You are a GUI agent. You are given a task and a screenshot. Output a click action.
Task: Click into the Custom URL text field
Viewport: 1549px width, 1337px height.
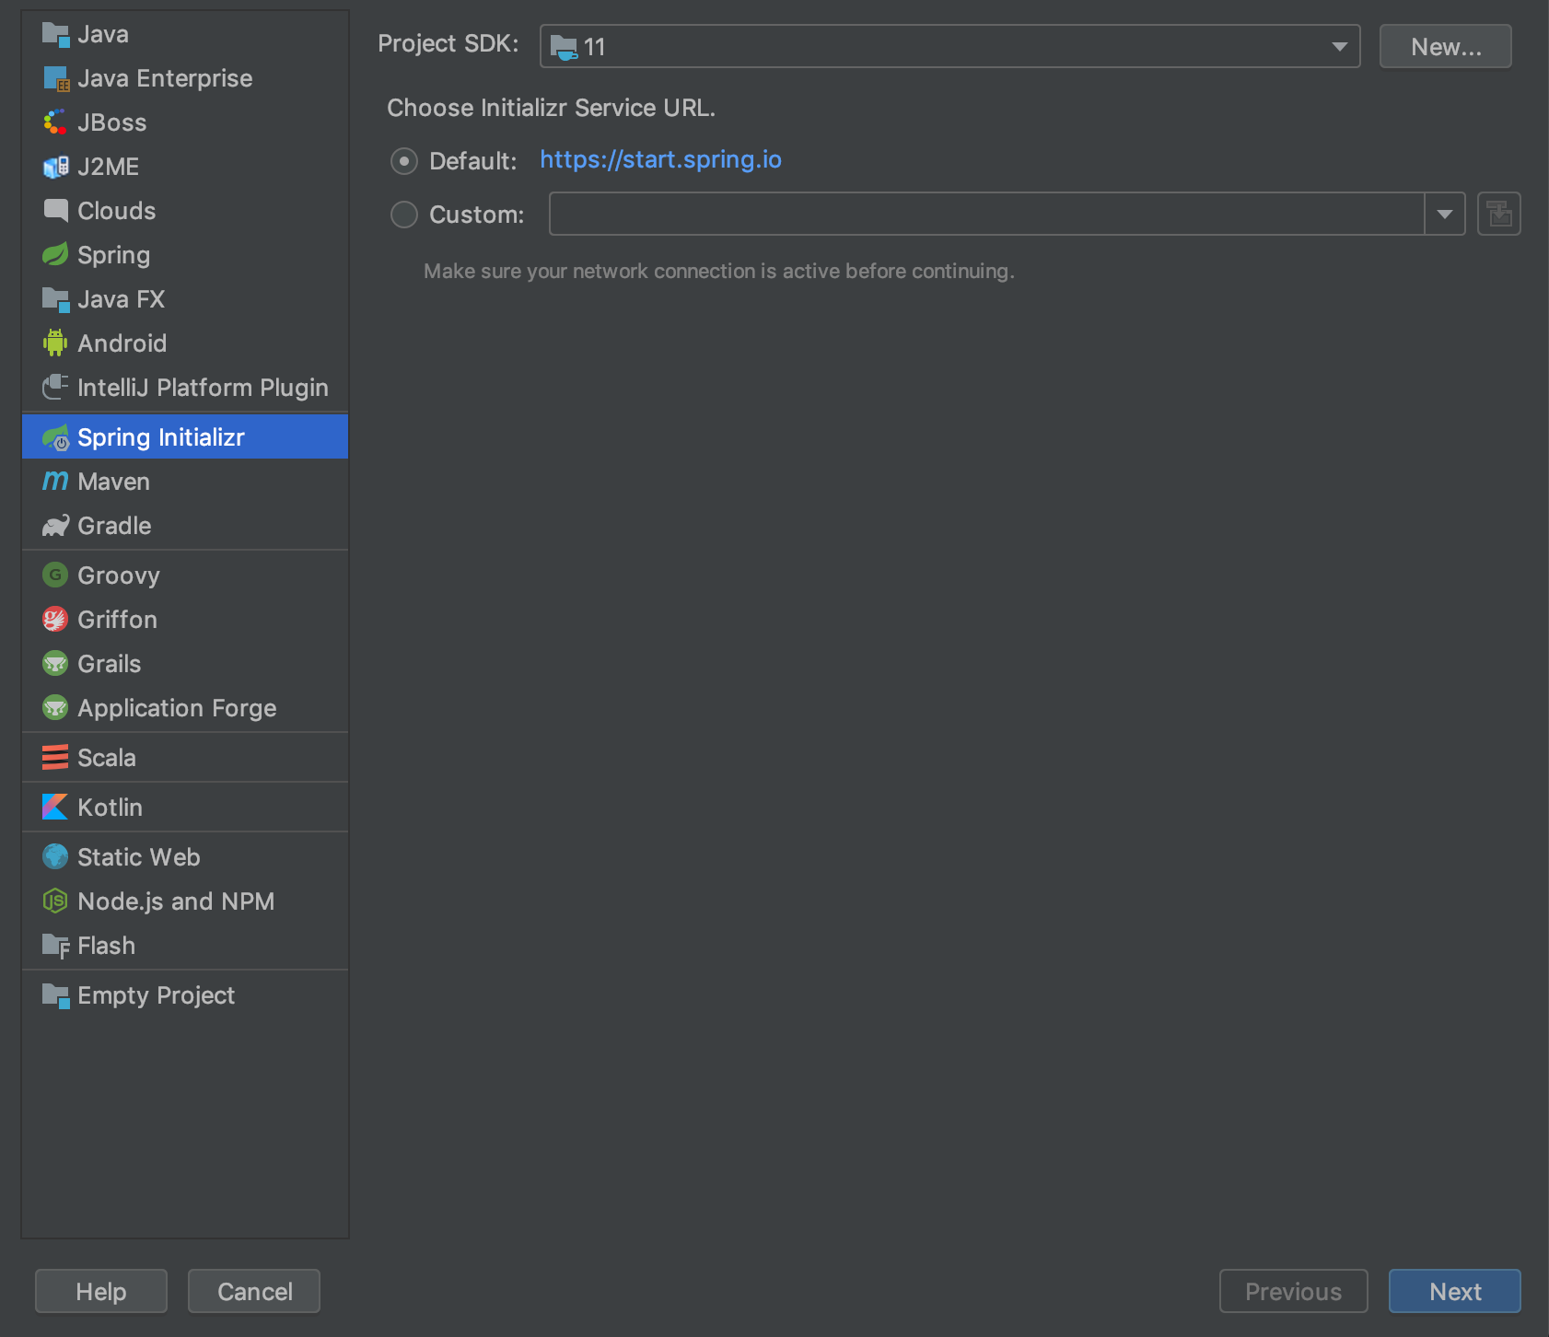pyautogui.click(x=986, y=214)
